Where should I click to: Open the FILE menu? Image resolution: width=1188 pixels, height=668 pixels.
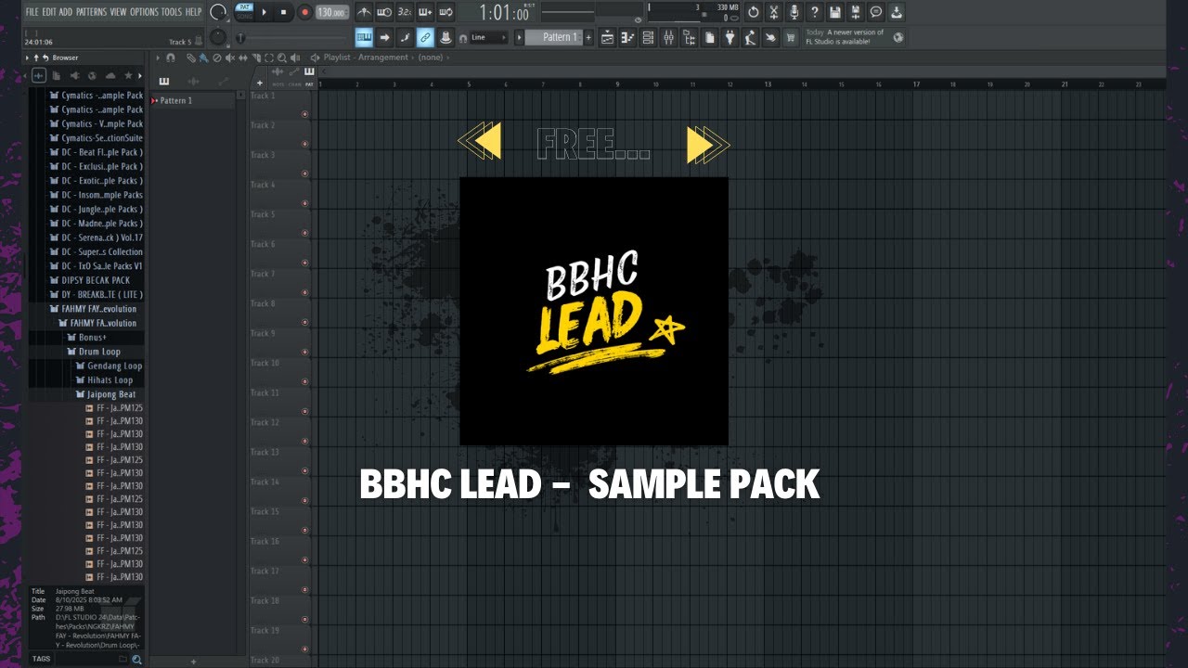32,12
